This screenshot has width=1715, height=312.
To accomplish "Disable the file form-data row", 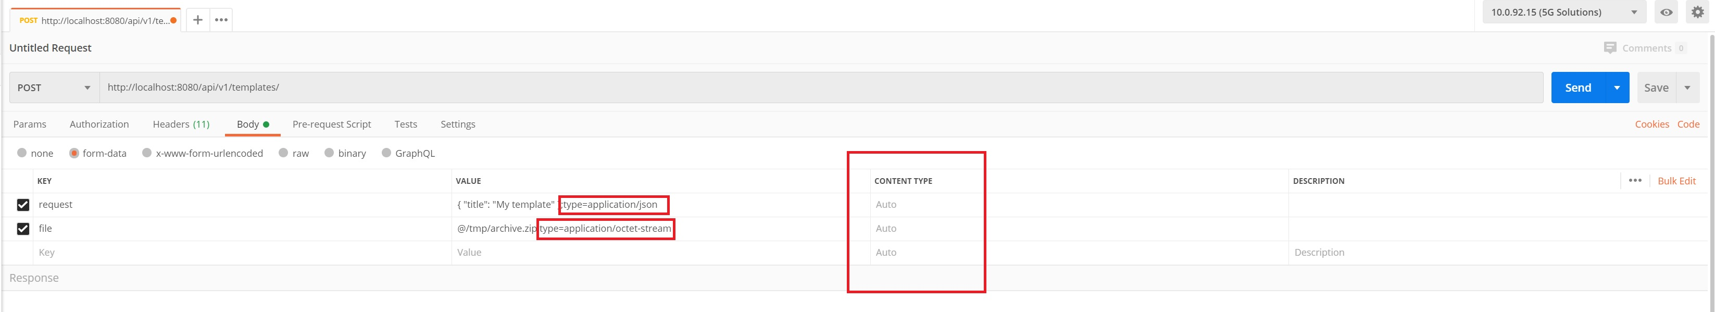I will coord(23,228).
